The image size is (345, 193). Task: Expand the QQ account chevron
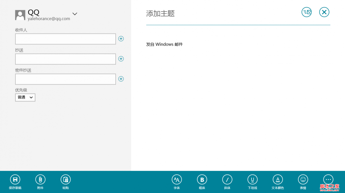pyautogui.click(x=75, y=14)
